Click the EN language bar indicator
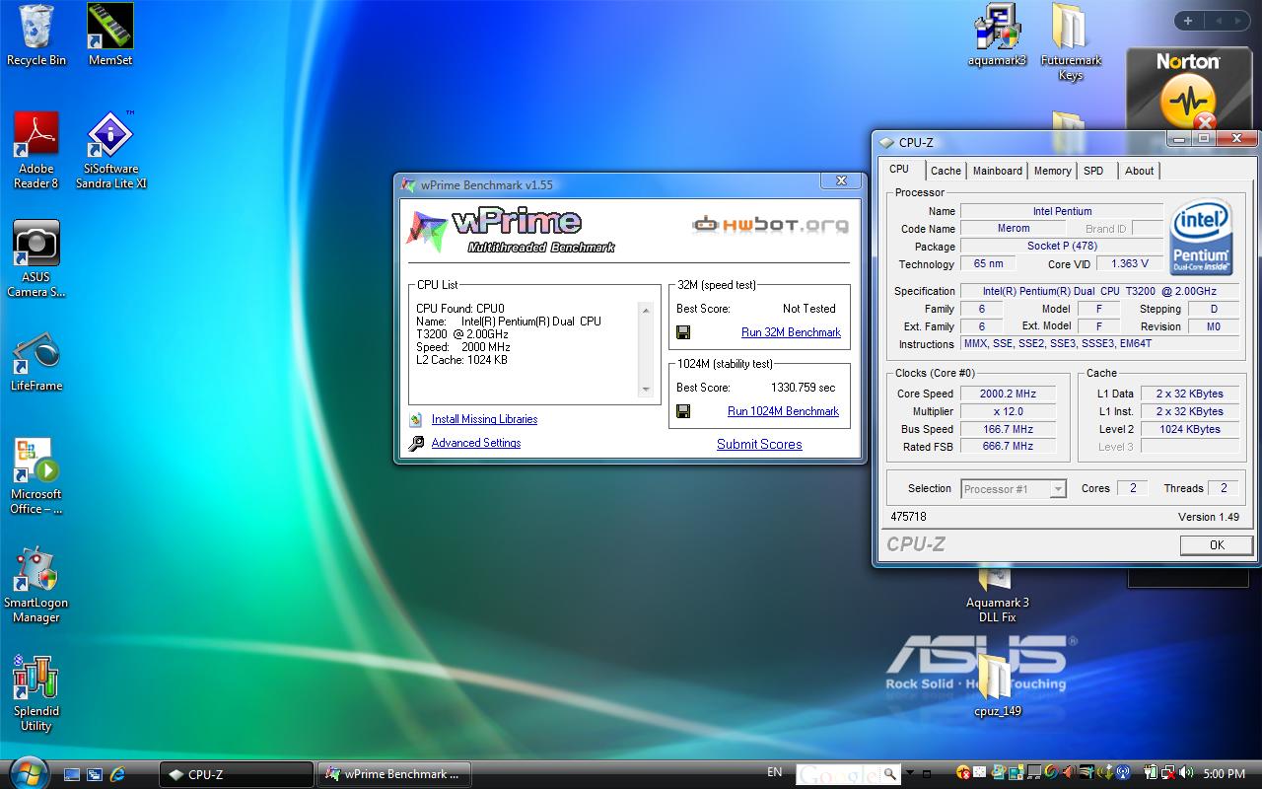The image size is (1262, 789). tap(774, 772)
